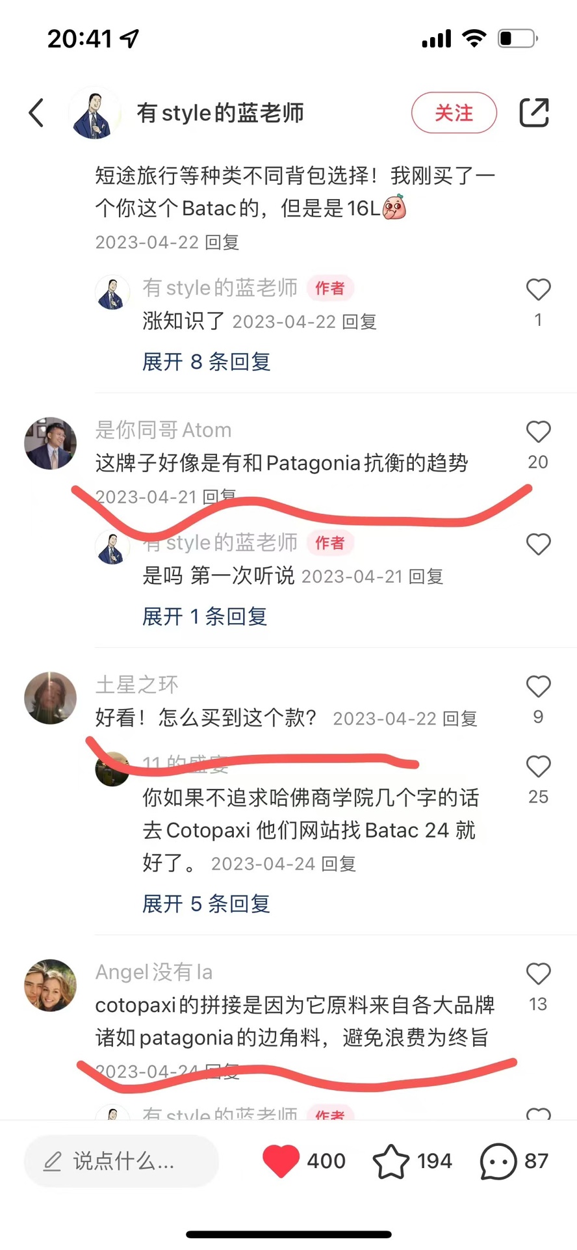Expand 展开 8 条回复
This screenshot has width=577, height=1250.
[207, 362]
